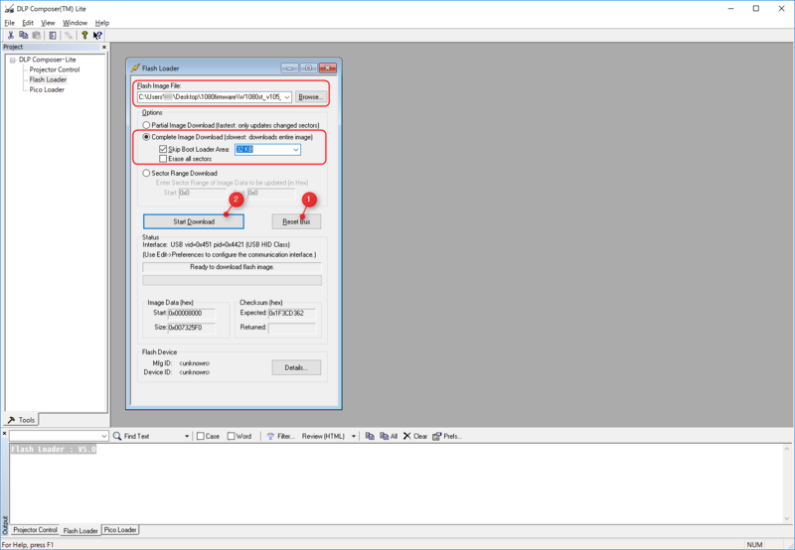
Task: Copy All output text
Action: 389,436
